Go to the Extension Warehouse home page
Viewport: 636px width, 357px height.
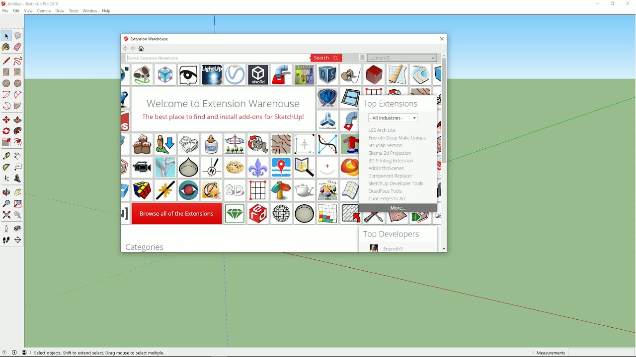[x=141, y=49]
